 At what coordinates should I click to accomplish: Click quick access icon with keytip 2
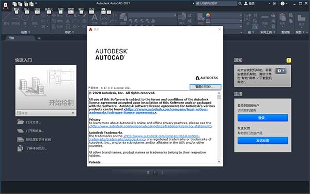point(20,4)
